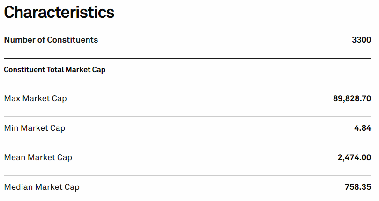Select the Constituent Total Market Cap header
The image size is (379, 201).
55,70
